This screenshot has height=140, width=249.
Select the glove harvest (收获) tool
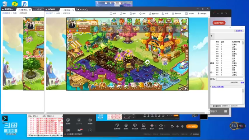pos(134,86)
